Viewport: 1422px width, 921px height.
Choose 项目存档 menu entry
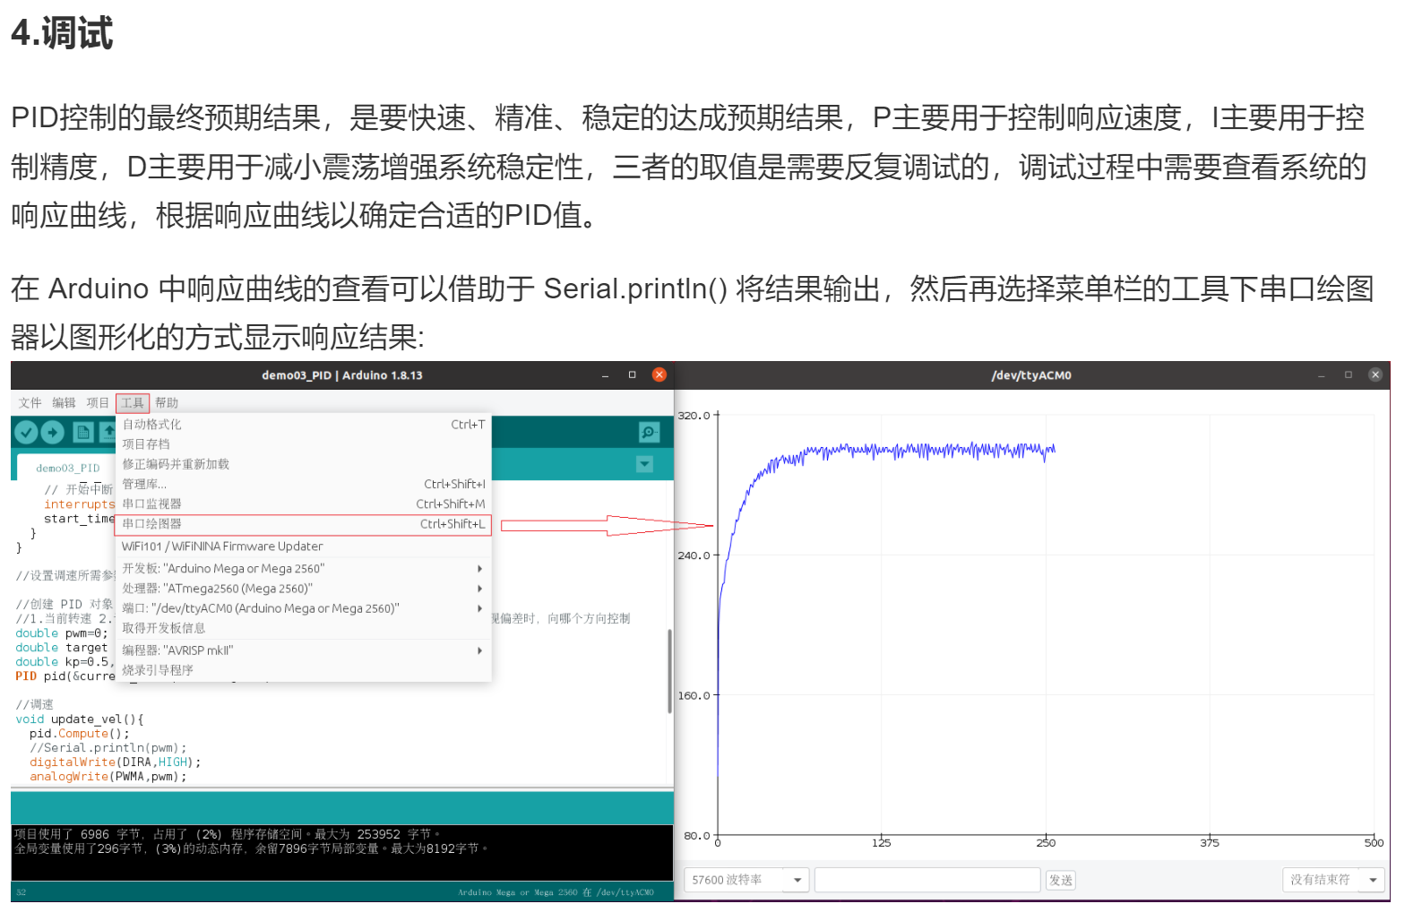coord(304,444)
